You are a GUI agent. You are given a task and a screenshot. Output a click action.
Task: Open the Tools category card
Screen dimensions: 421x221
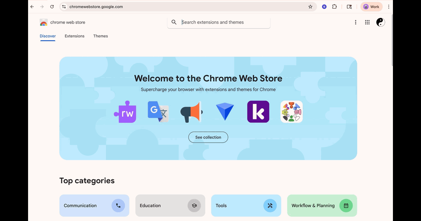(246, 206)
